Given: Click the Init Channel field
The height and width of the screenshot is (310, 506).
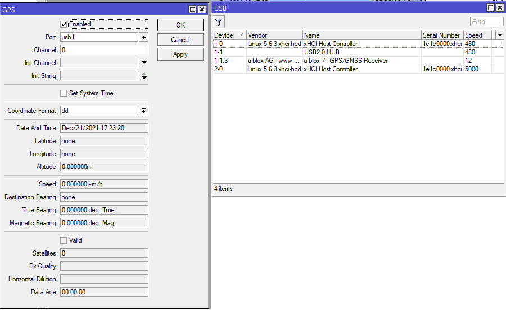Looking at the screenshot, I should click(100, 63).
